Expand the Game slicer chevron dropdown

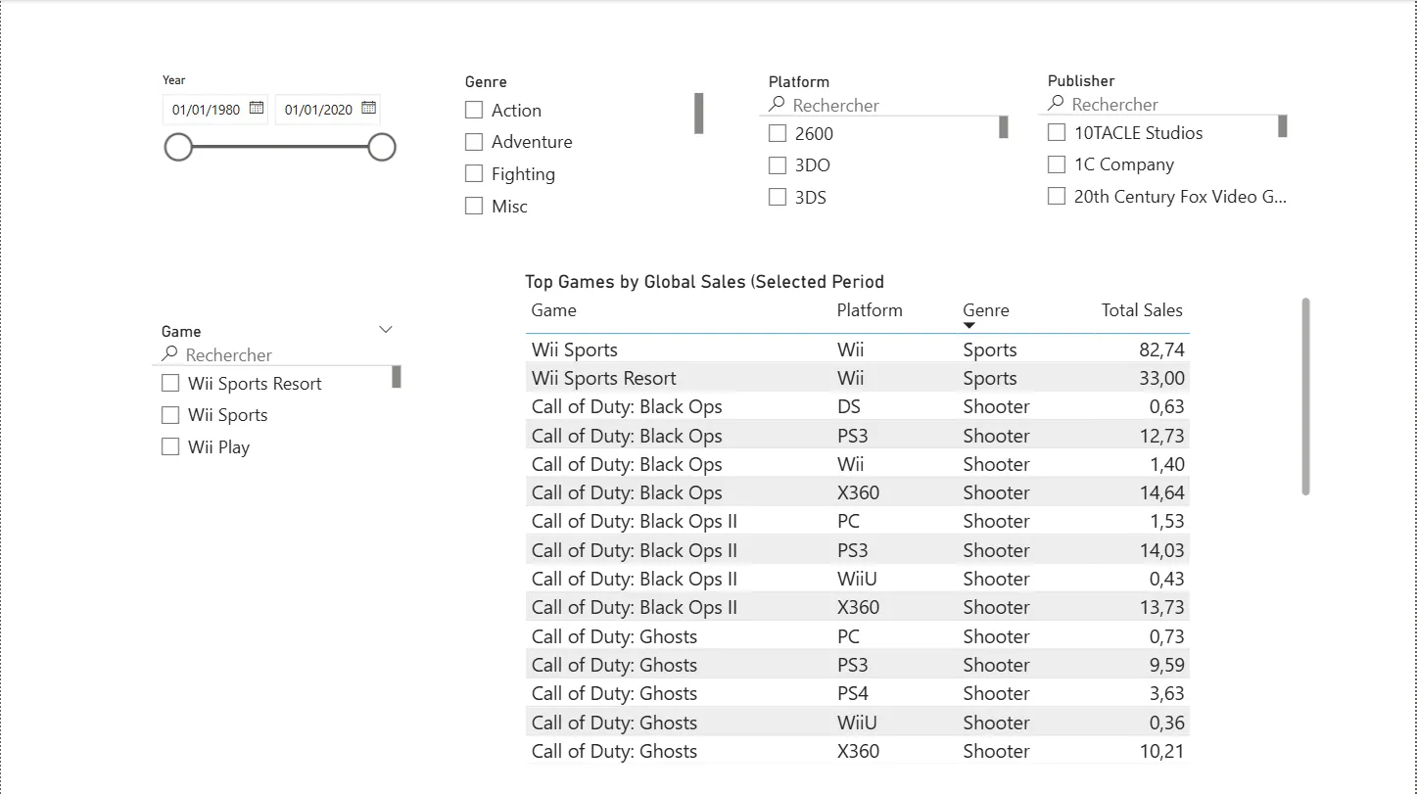pyautogui.click(x=386, y=330)
